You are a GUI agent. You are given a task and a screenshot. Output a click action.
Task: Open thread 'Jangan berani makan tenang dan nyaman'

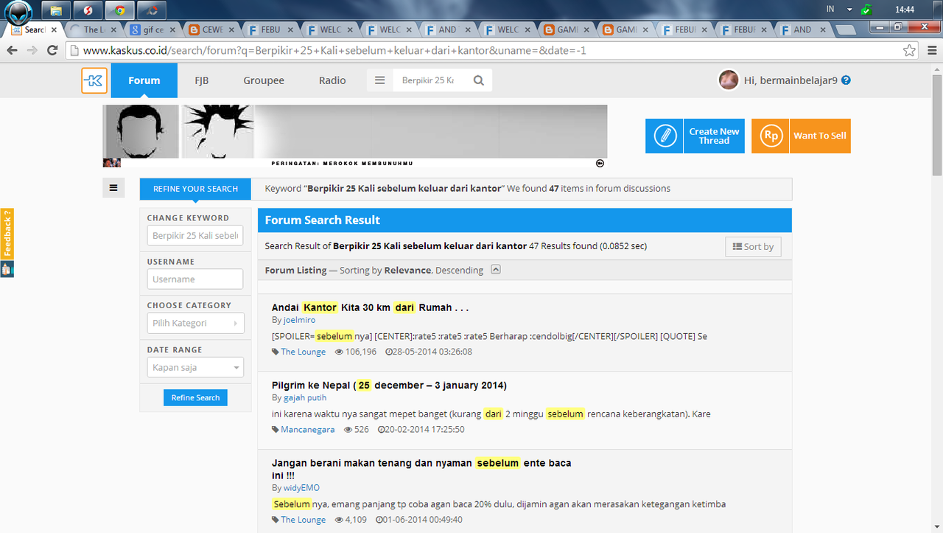(x=421, y=469)
